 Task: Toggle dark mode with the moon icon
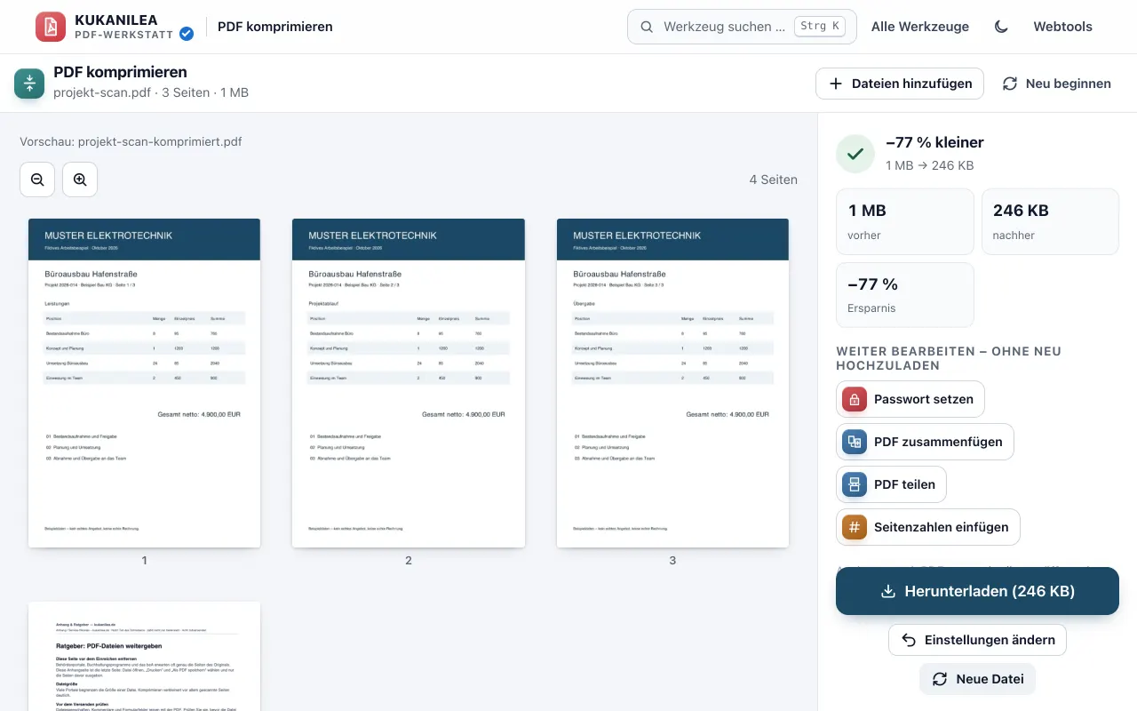pos(1001,27)
